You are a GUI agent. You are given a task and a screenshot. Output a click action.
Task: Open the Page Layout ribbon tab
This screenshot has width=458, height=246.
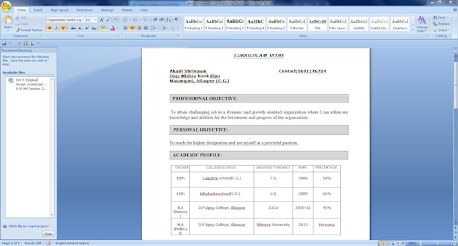coord(59,10)
